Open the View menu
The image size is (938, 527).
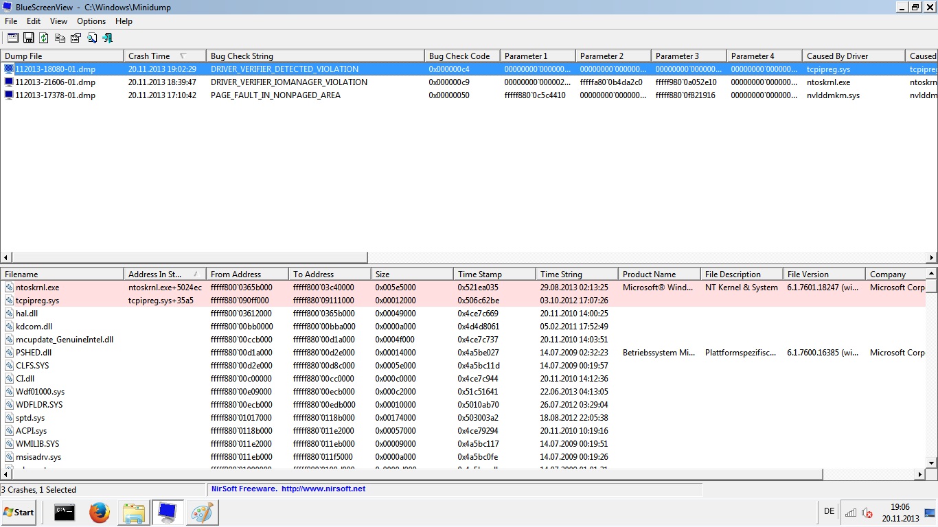(x=58, y=21)
